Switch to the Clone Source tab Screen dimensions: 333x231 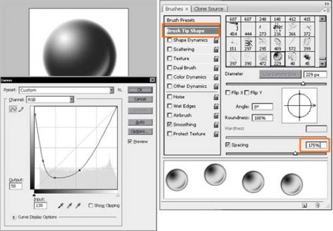(x=209, y=9)
